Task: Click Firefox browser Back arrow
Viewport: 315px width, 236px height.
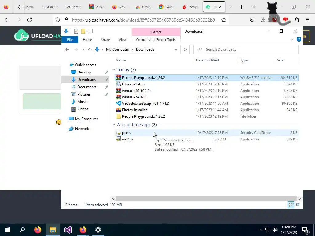Action: pos(7,20)
